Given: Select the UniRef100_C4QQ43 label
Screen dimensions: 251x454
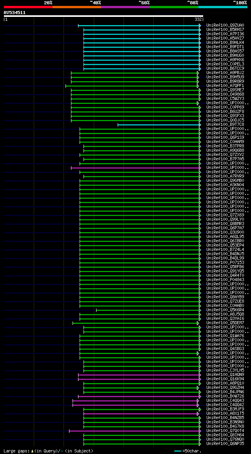Looking at the screenshot, I should (x=225, y=401).
